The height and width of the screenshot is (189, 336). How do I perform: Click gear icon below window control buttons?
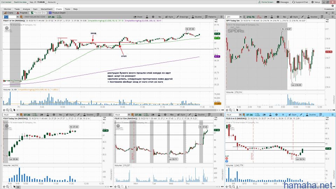pos(332,6)
